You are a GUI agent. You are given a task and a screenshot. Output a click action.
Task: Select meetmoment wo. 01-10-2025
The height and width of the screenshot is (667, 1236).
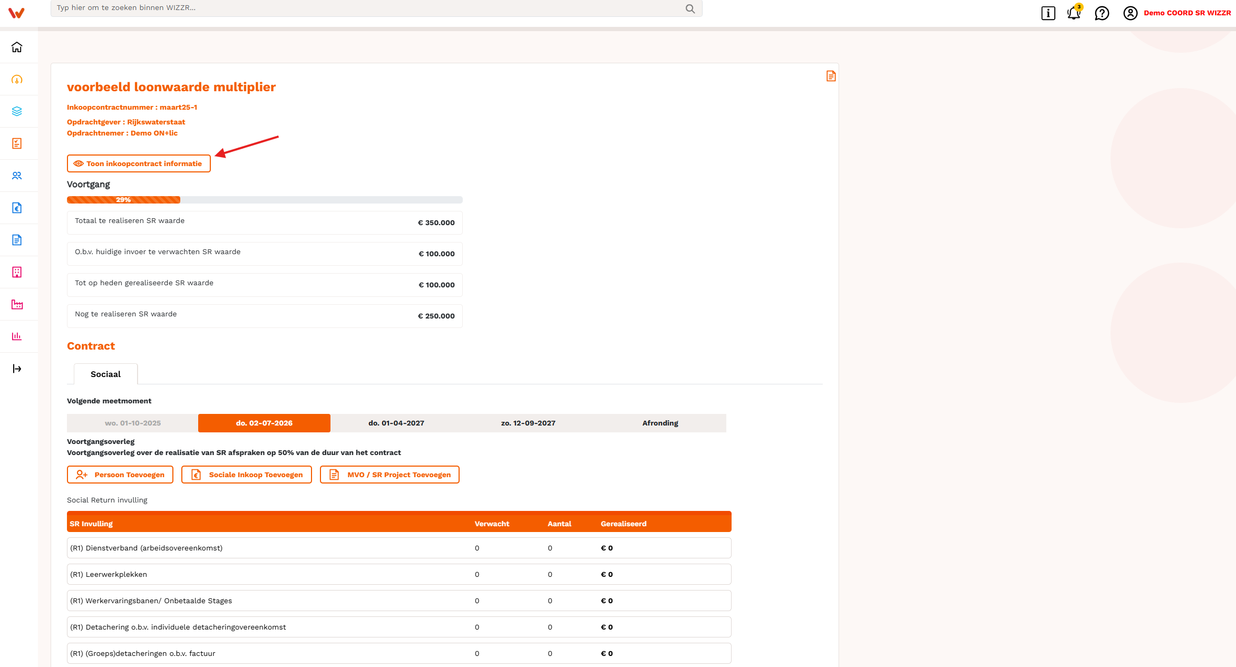point(132,423)
